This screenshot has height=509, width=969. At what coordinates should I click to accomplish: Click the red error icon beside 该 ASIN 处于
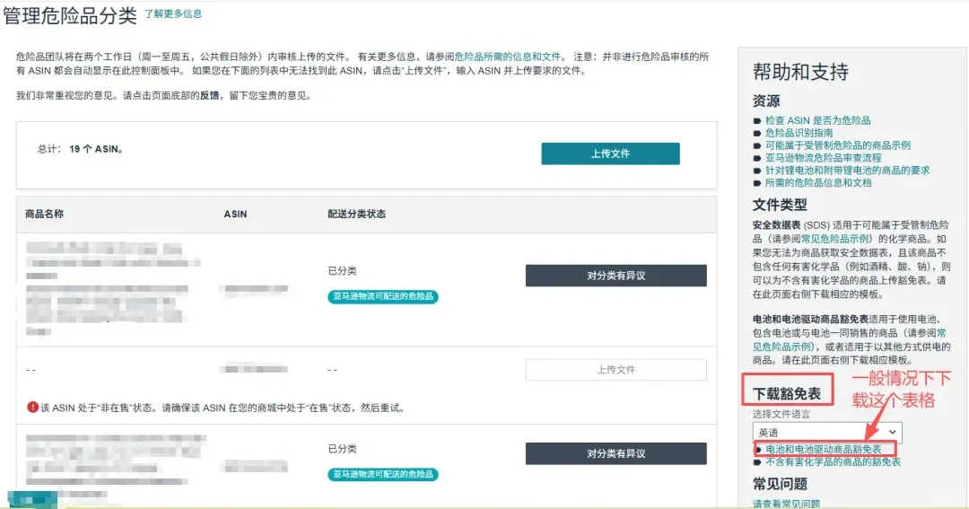[33, 407]
